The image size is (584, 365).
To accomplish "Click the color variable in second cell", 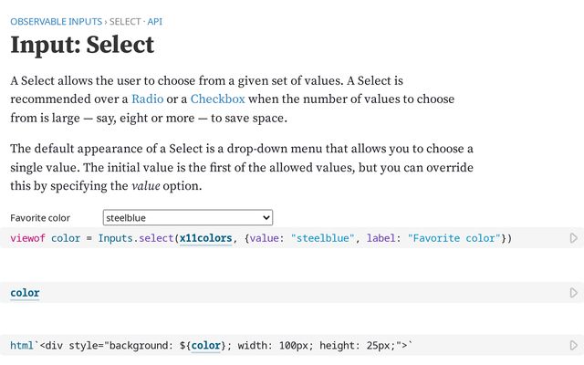I will [x=25, y=293].
